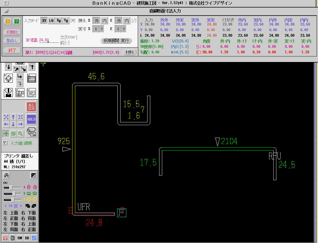Click the green note list icon

13,133
